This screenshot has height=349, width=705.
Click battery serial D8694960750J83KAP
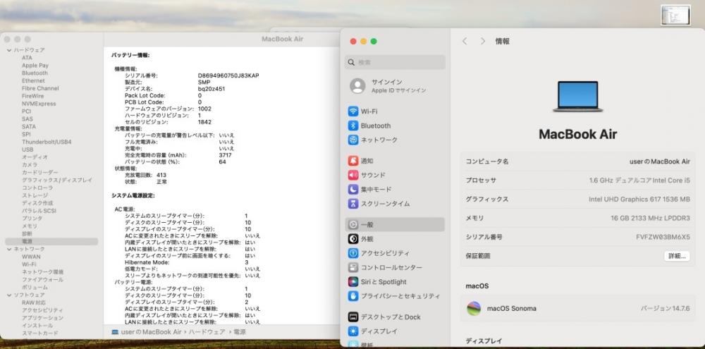228,75
